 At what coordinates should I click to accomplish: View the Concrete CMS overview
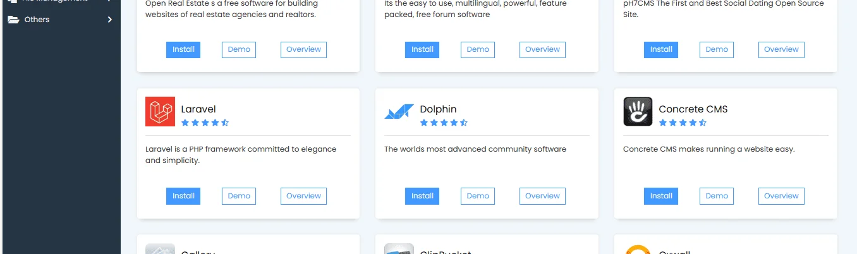click(x=781, y=196)
